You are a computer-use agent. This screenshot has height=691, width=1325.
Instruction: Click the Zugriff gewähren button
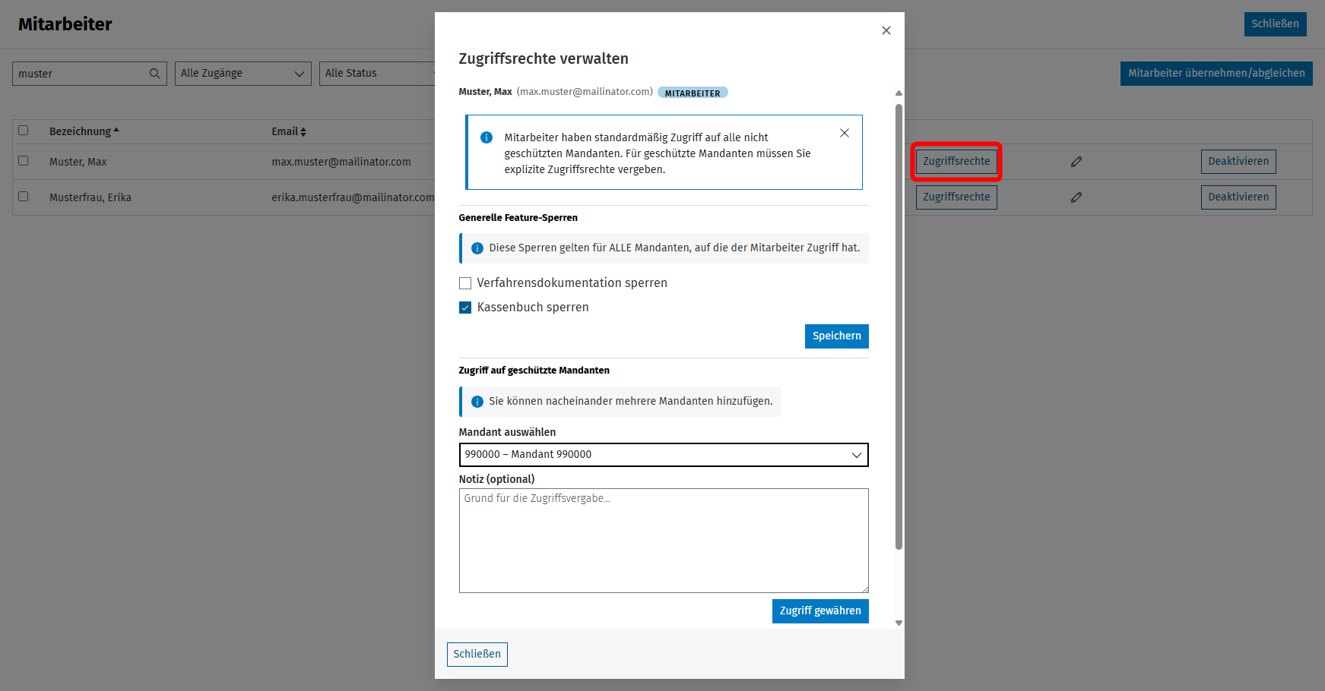click(820, 611)
